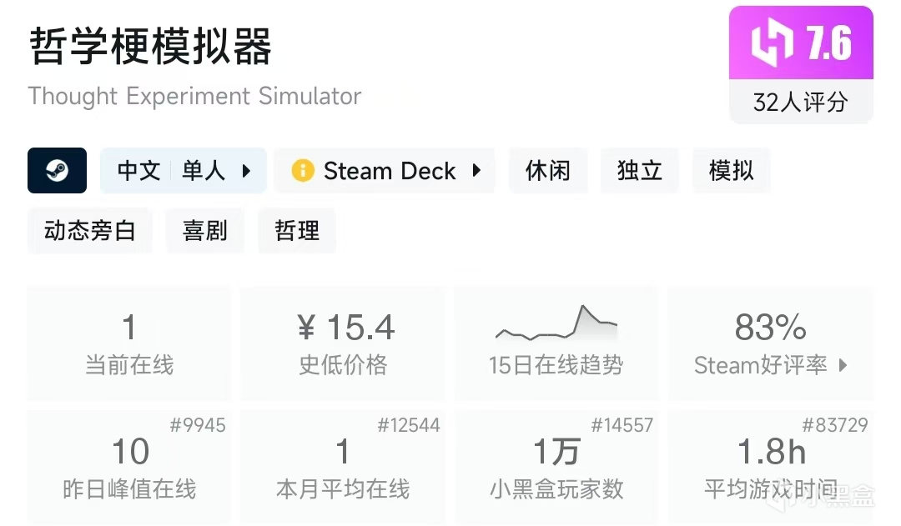Open the 昨日峰值在线 stat card
Image resolution: width=901 pixels, height=526 pixels.
click(129, 467)
